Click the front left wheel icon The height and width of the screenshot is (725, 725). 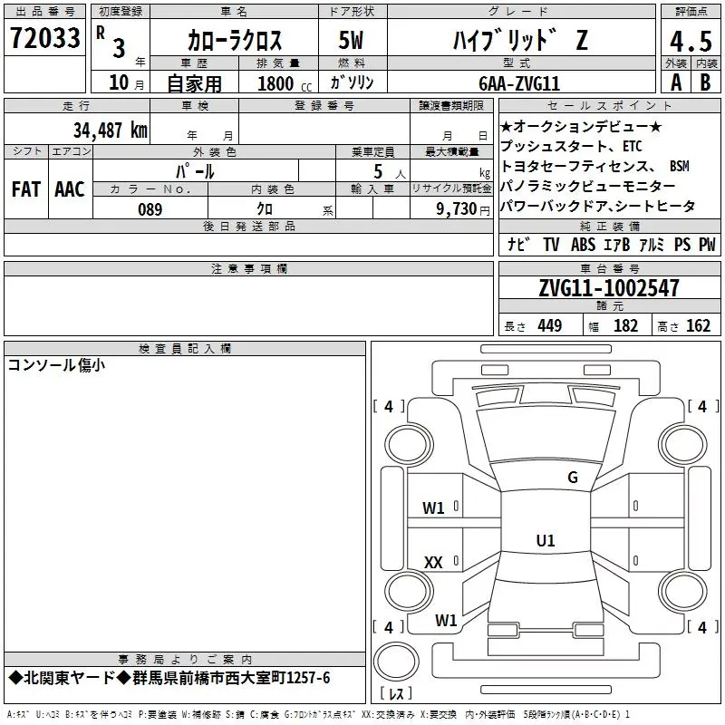[409, 445]
